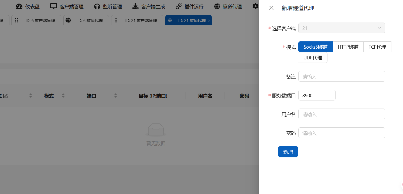Select the HTTP隧道 mode

(x=348, y=47)
